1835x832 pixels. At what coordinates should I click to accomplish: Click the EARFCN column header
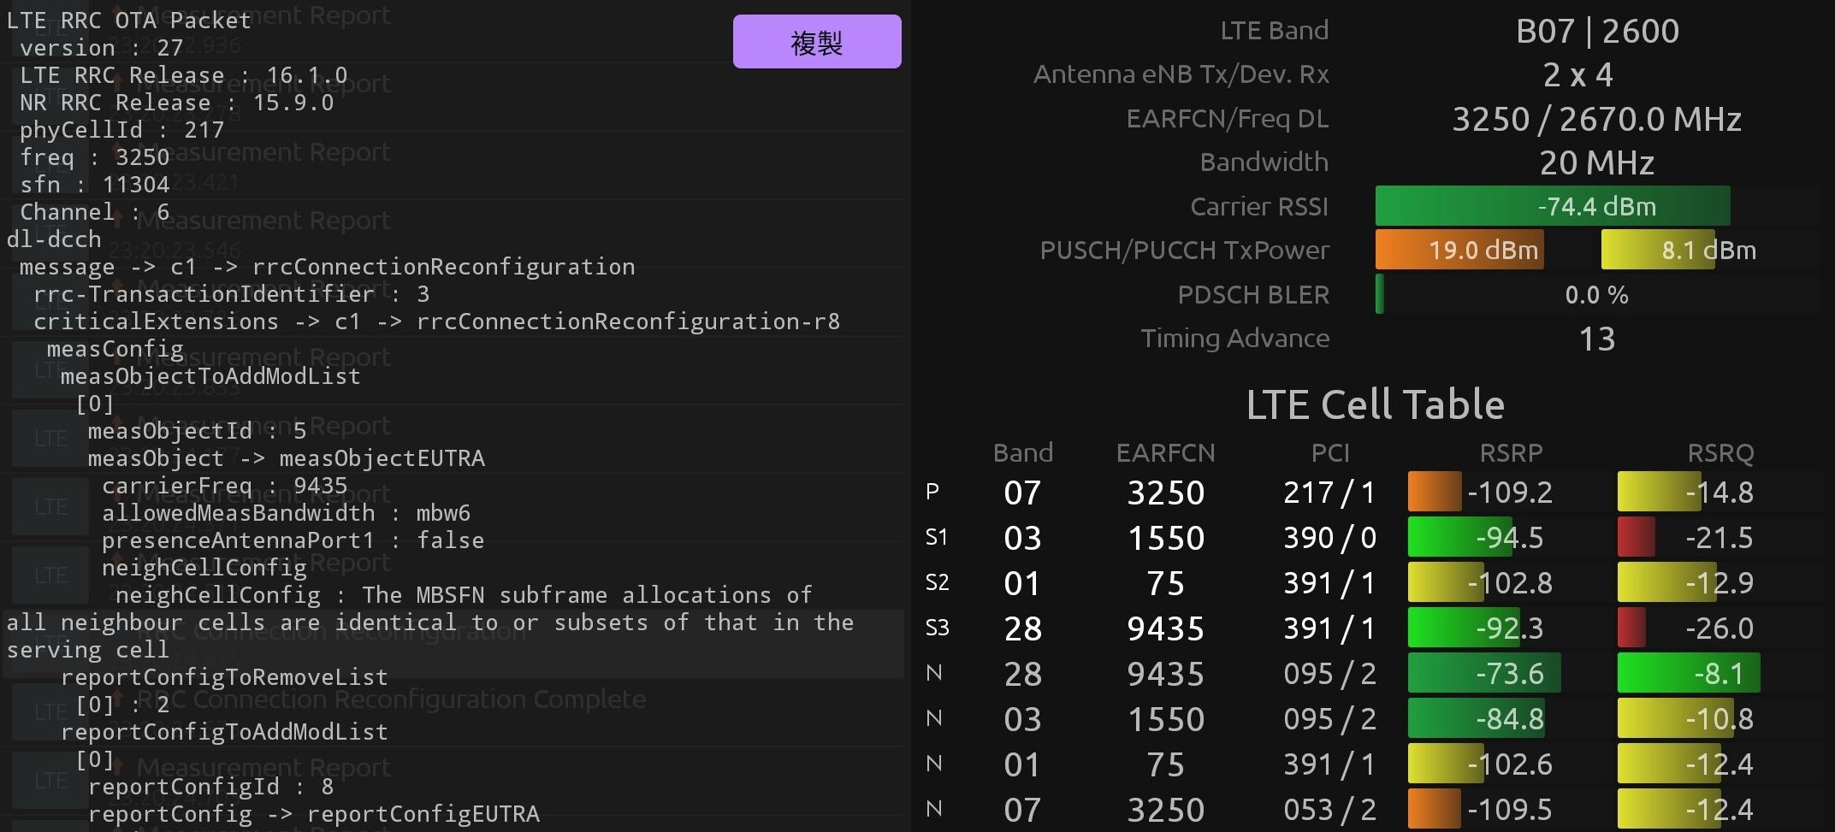pos(1165,452)
